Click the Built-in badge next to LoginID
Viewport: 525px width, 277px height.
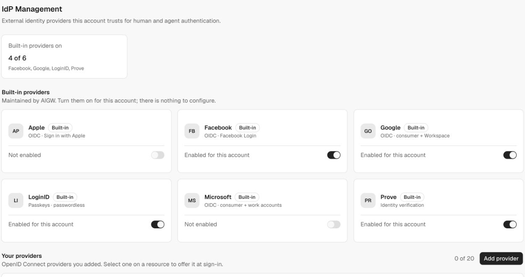pos(65,197)
